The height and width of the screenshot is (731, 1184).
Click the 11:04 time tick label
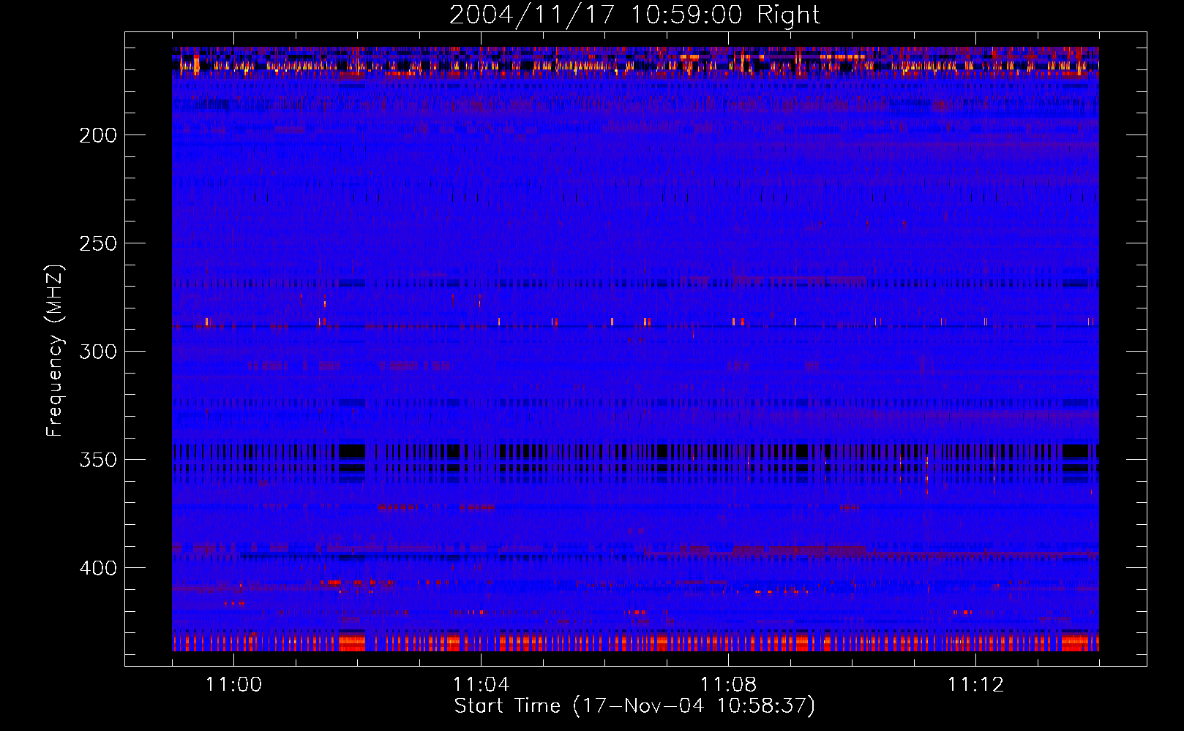pos(482,685)
